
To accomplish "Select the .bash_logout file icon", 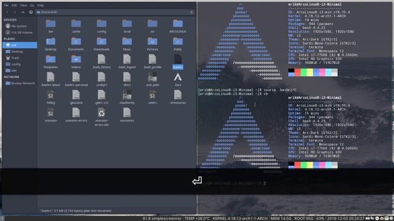I will pos(127,60).
